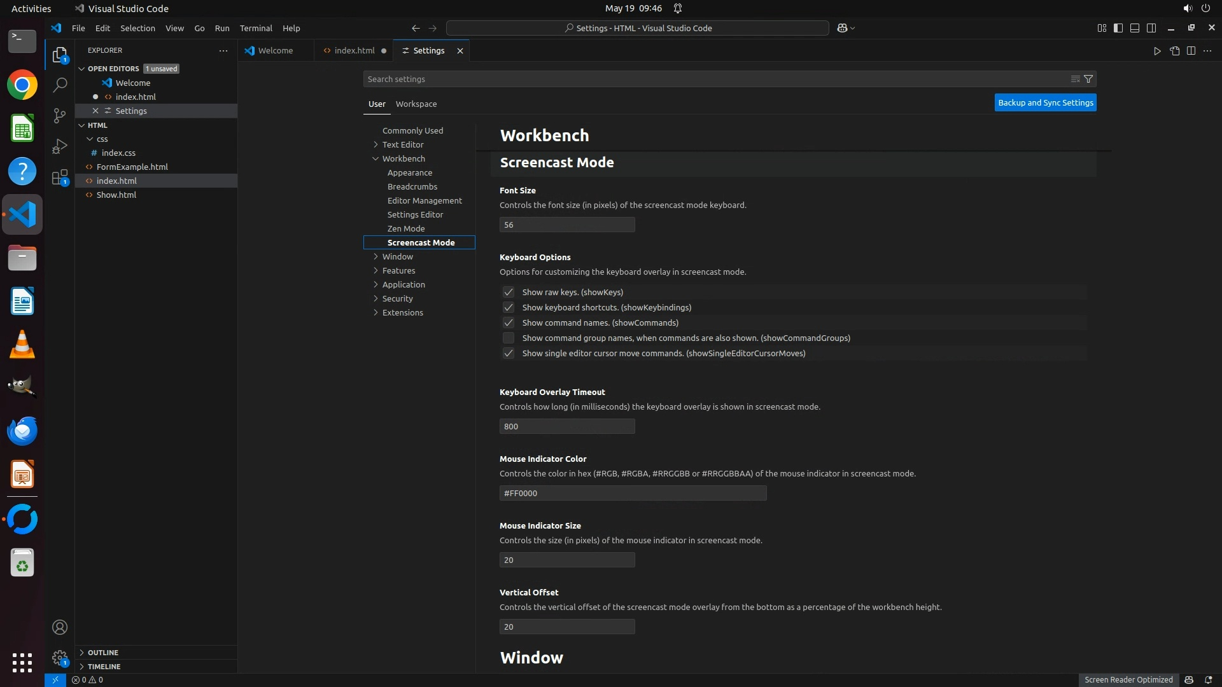This screenshot has height=687, width=1222.
Task: Click the Split Editor Right icon
Action: 1191,51
